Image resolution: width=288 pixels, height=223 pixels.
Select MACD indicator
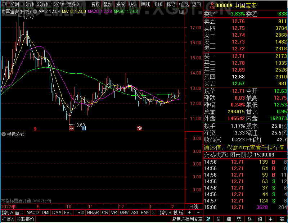32,213
